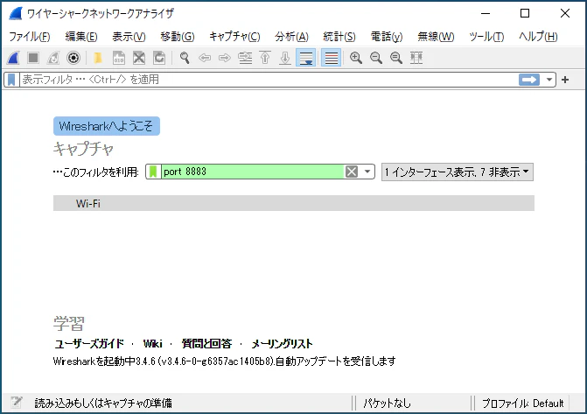Toggle auto-scroll during live capture
Viewport: 587px width, 414px height.
point(306,58)
